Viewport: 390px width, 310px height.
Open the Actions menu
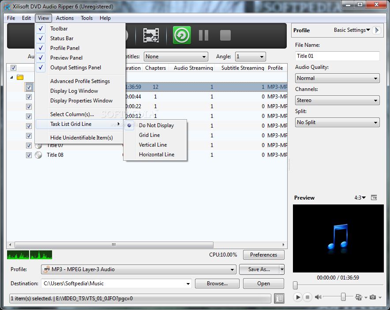click(65, 18)
